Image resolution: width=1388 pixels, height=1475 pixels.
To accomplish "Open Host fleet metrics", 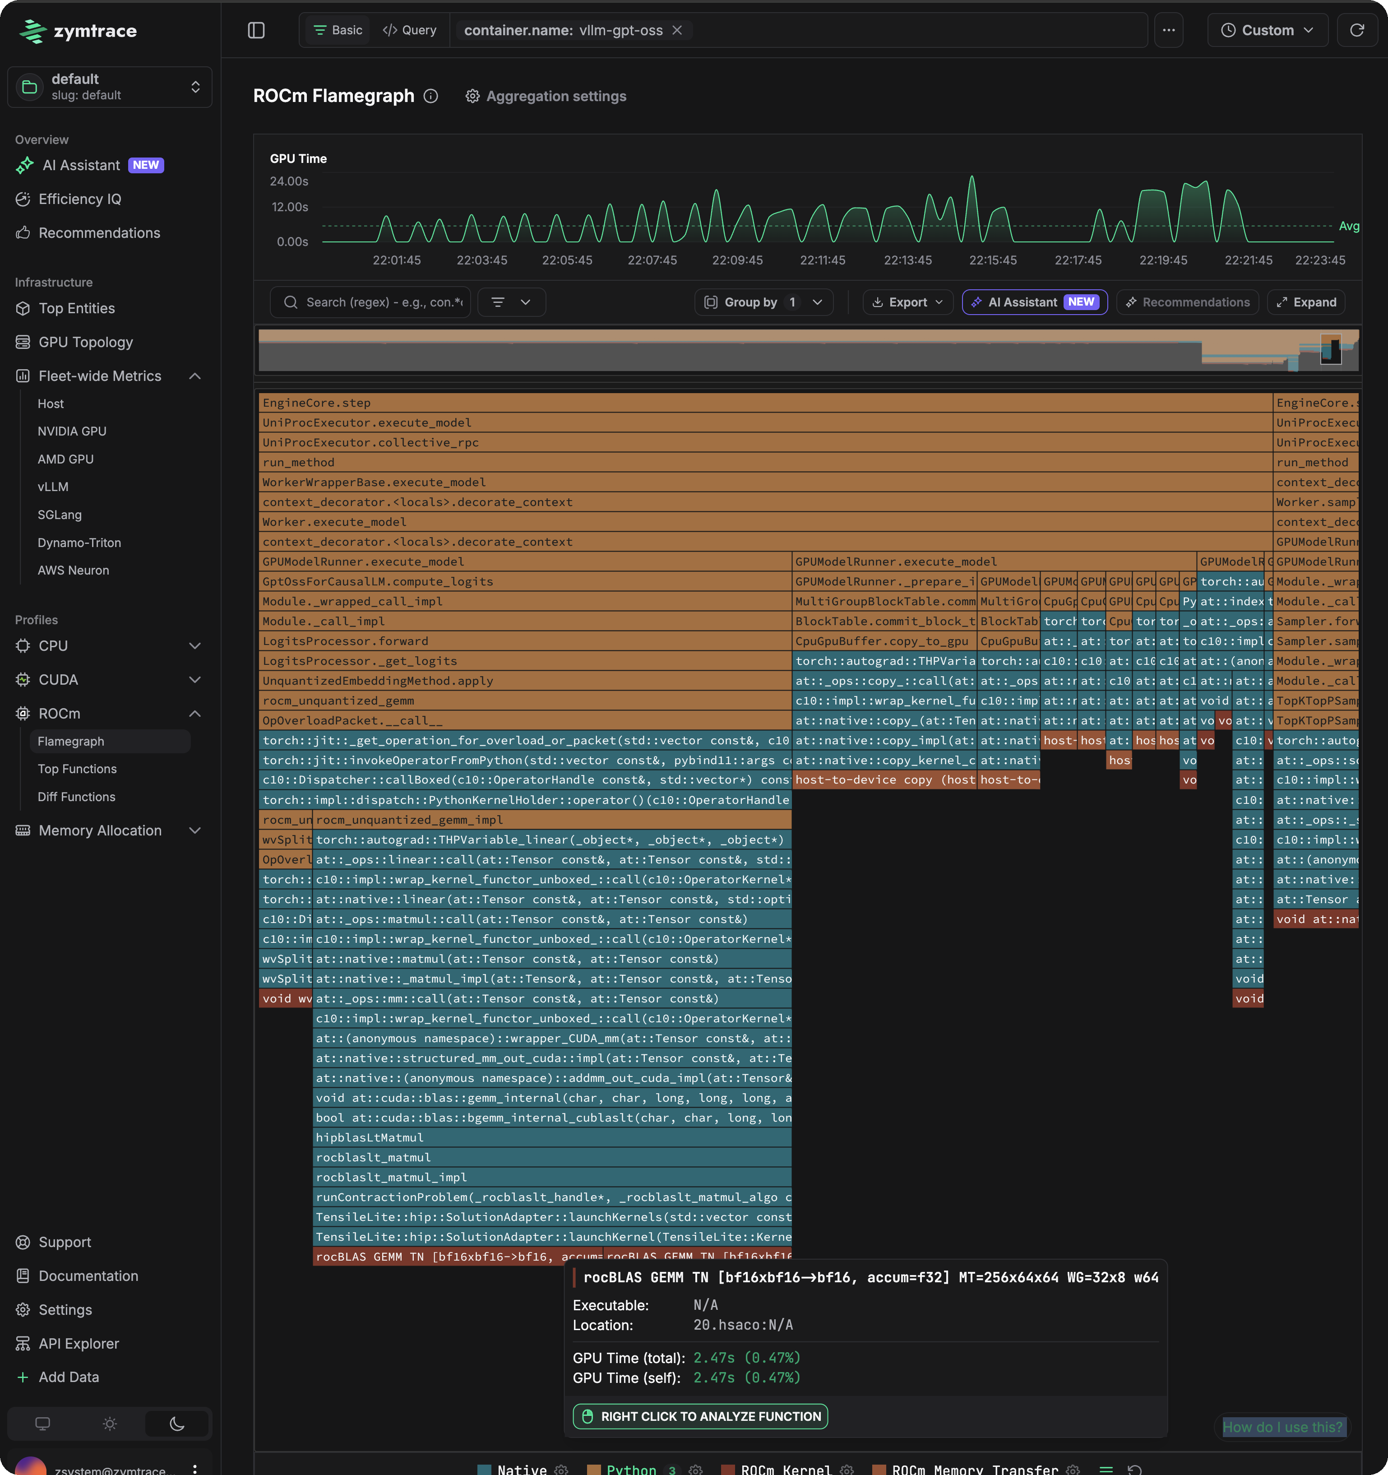I will coord(51,404).
